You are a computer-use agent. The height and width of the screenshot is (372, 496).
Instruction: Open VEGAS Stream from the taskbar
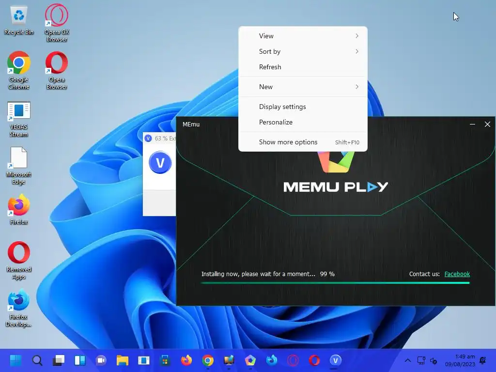click(x=143, y=360)
